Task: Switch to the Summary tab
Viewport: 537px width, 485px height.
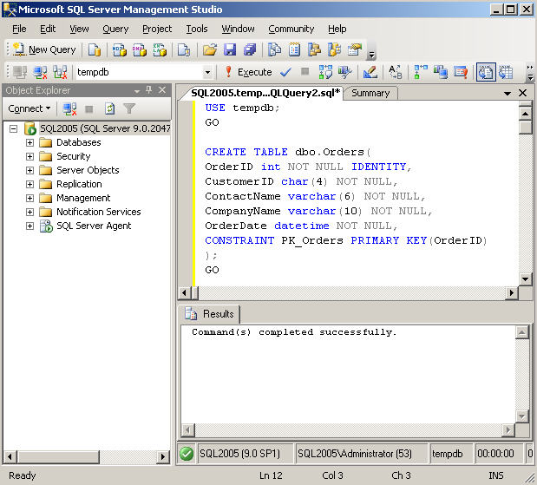Action: [370, 93]
